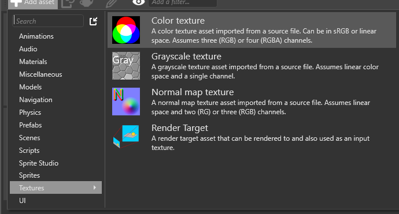Click the Grayscale texture description text

(265, 72)
